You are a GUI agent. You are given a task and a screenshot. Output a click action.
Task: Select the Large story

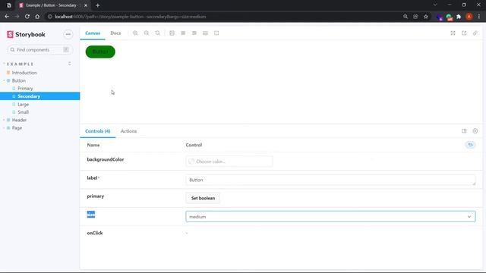click(x=23, y=105)
